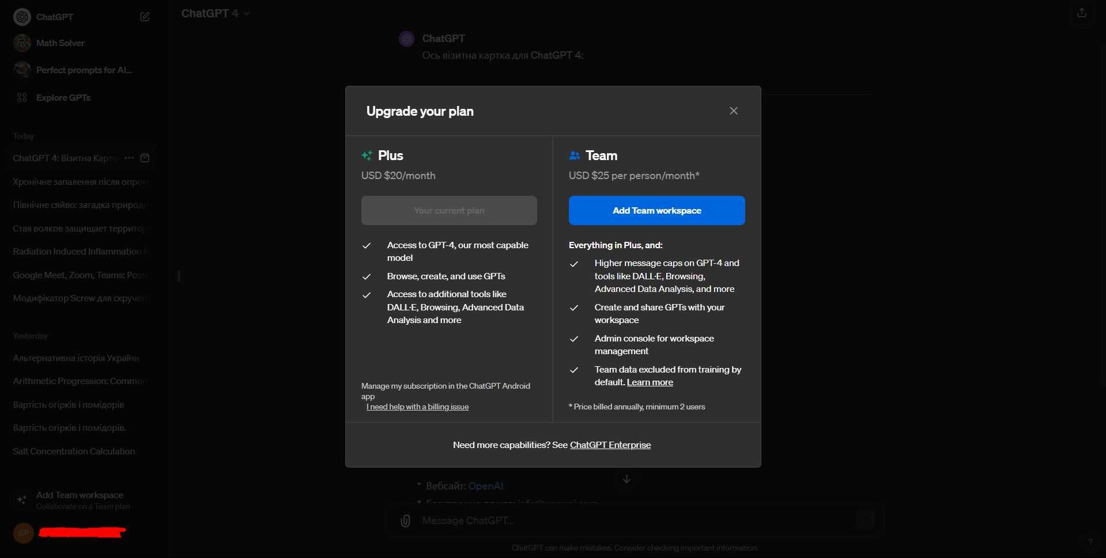Open chat 'Альтернативна історія України'
The width and height of the screenshot is (1106, 558).
click(81, 358)
